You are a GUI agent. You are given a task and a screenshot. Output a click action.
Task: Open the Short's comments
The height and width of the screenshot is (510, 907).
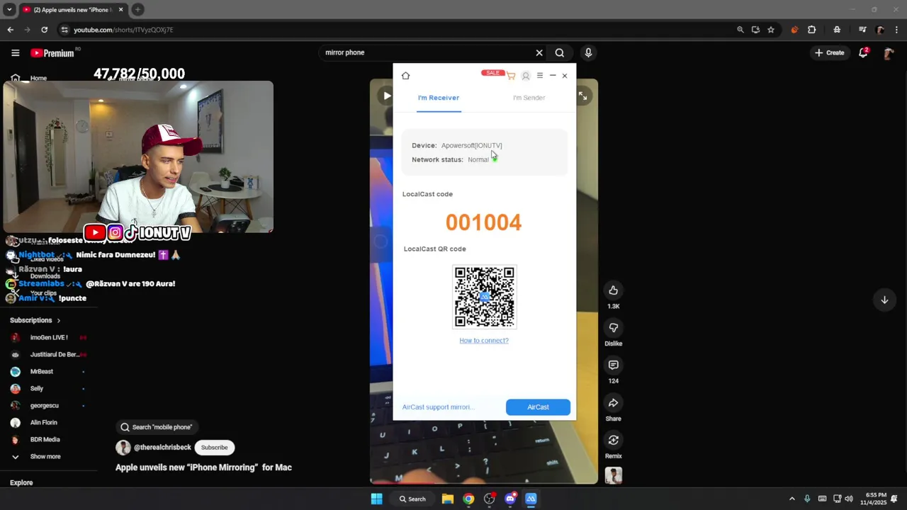613,365
